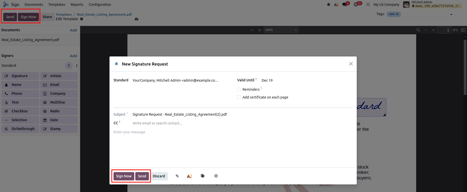Open the My US Company switcher
This screenshot has height=192, width=467.
[x=386, y=5]
